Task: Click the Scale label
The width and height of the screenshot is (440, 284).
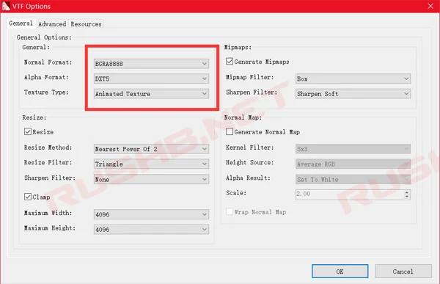Action: coord(236,193)
